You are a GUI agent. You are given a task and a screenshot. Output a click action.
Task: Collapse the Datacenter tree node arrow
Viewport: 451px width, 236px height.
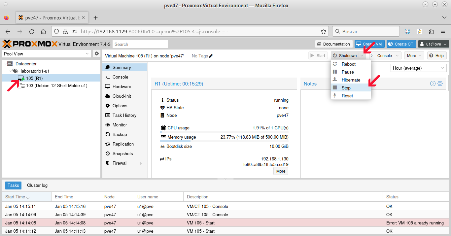coord(5,64)
